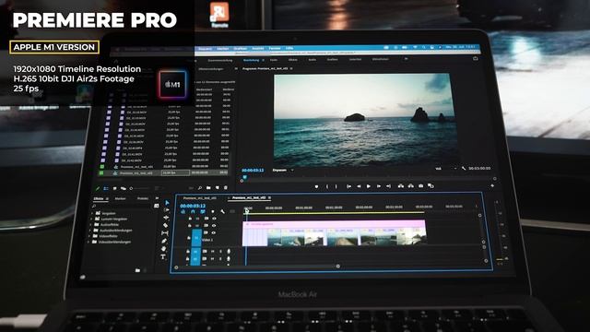Mark In point in Program monitor
The height and width of the screenshot is (332, 590).
point(327,186)
